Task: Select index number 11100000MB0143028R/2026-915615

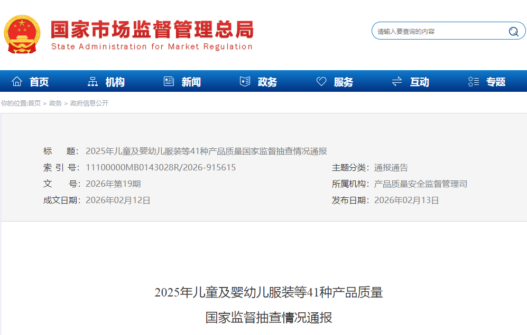Action: [161, 167]
